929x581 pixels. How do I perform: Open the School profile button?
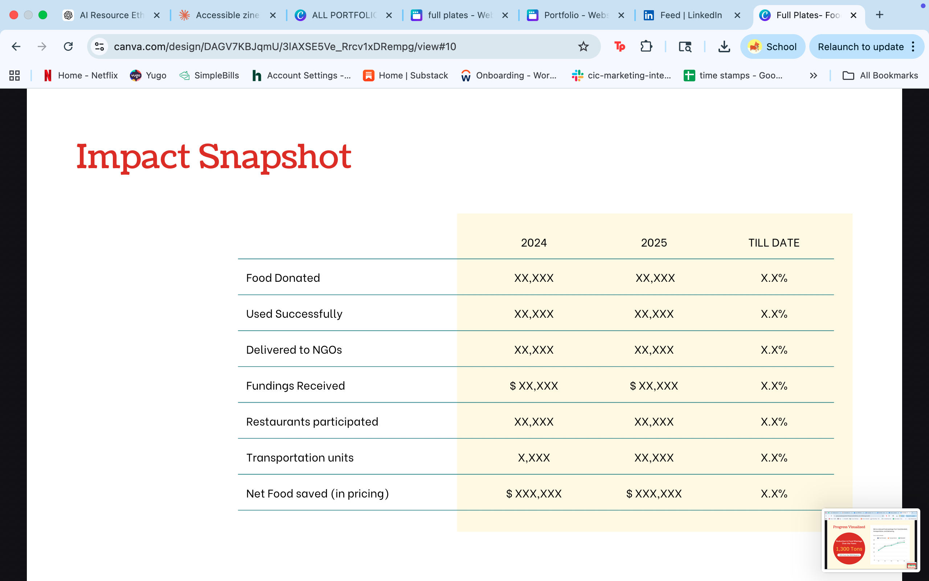772,46
